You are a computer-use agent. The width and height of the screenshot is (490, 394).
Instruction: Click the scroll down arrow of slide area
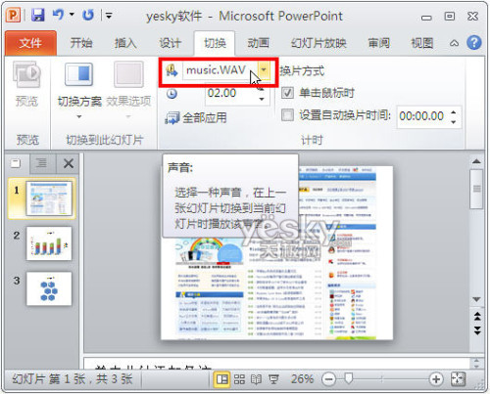(x=476, y=299)
